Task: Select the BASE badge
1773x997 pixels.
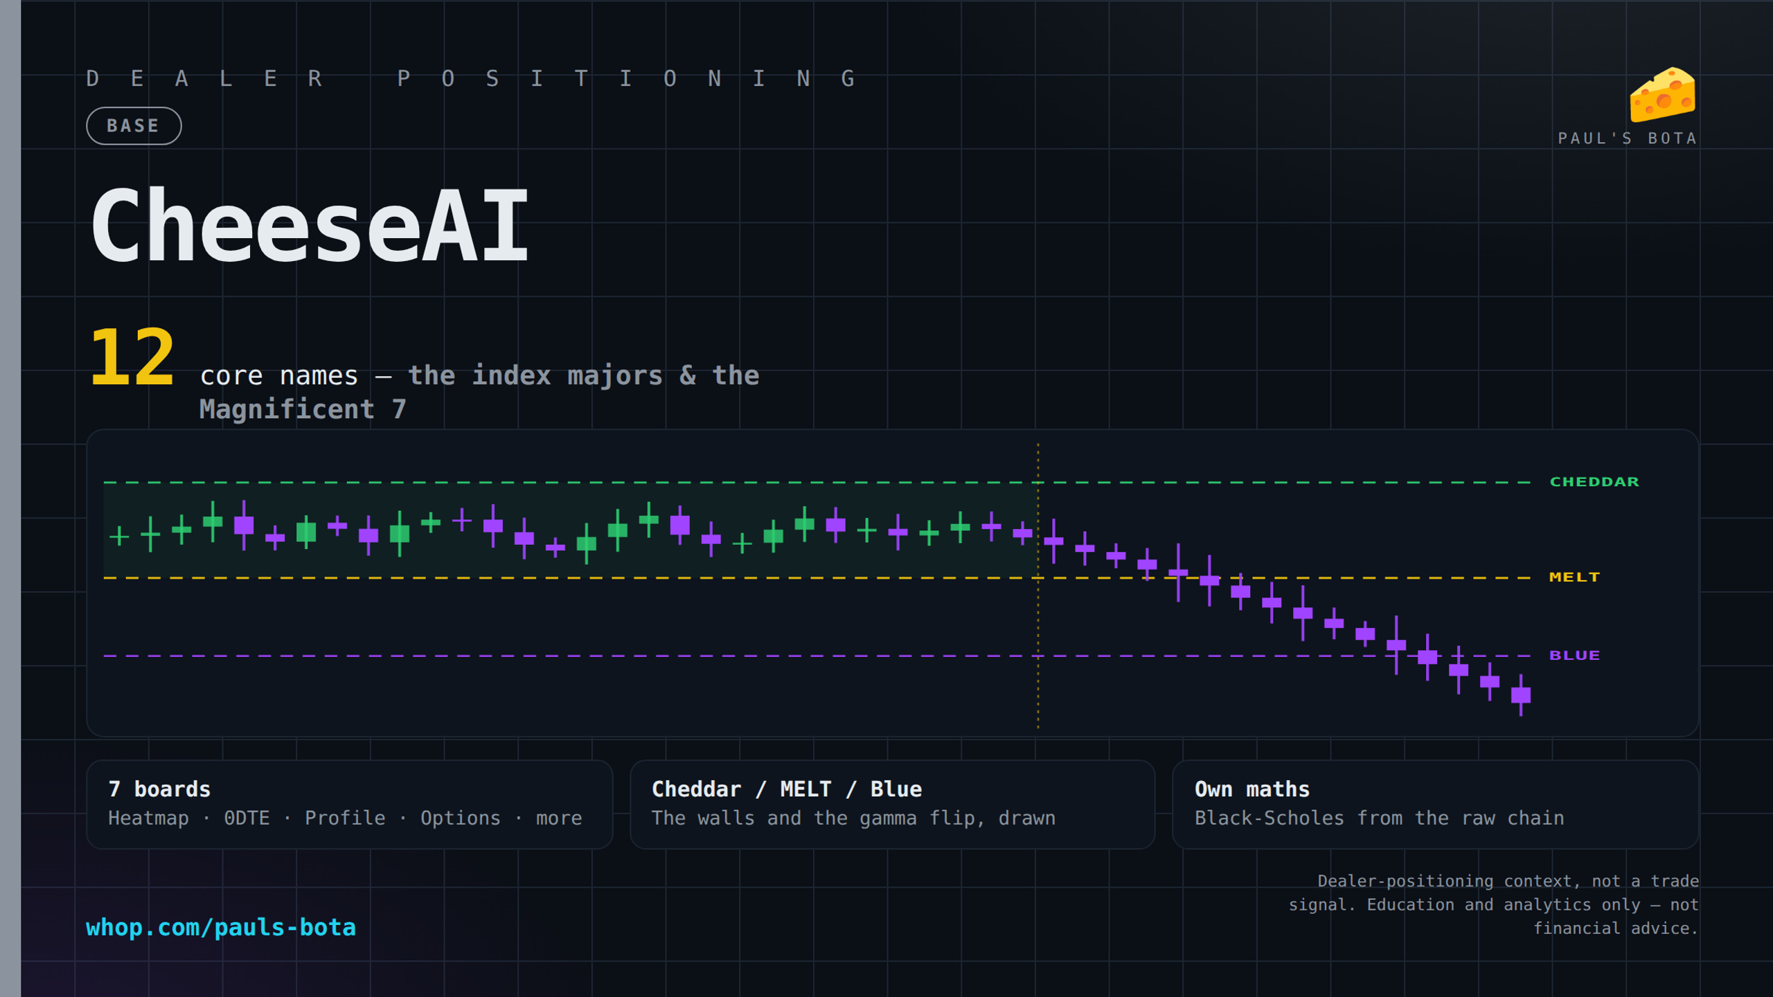Action: (134, 126)
